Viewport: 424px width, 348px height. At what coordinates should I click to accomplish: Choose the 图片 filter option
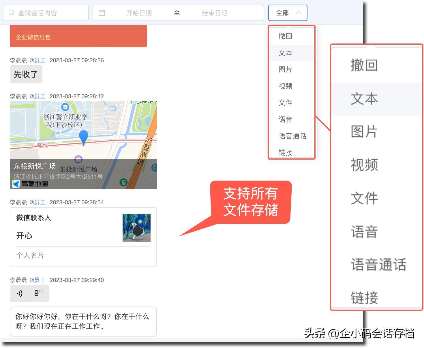click(x=285, y=69)
